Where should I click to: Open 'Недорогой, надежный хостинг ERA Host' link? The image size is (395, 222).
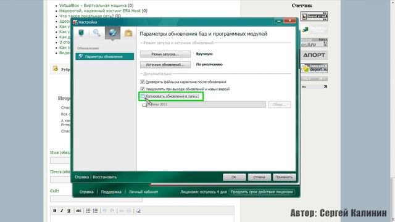click(100, 10)
